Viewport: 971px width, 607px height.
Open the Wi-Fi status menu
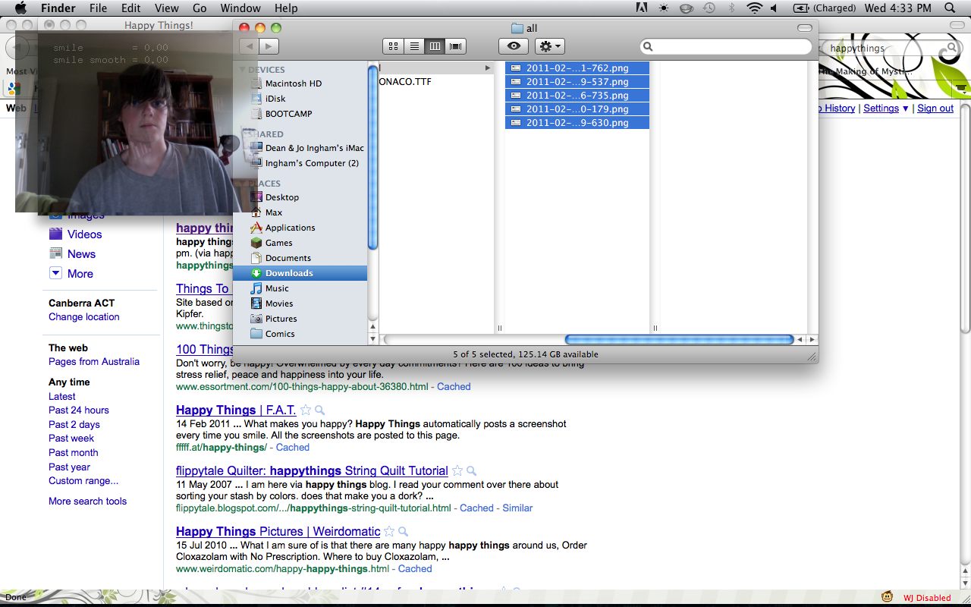[x=754, y=8]
